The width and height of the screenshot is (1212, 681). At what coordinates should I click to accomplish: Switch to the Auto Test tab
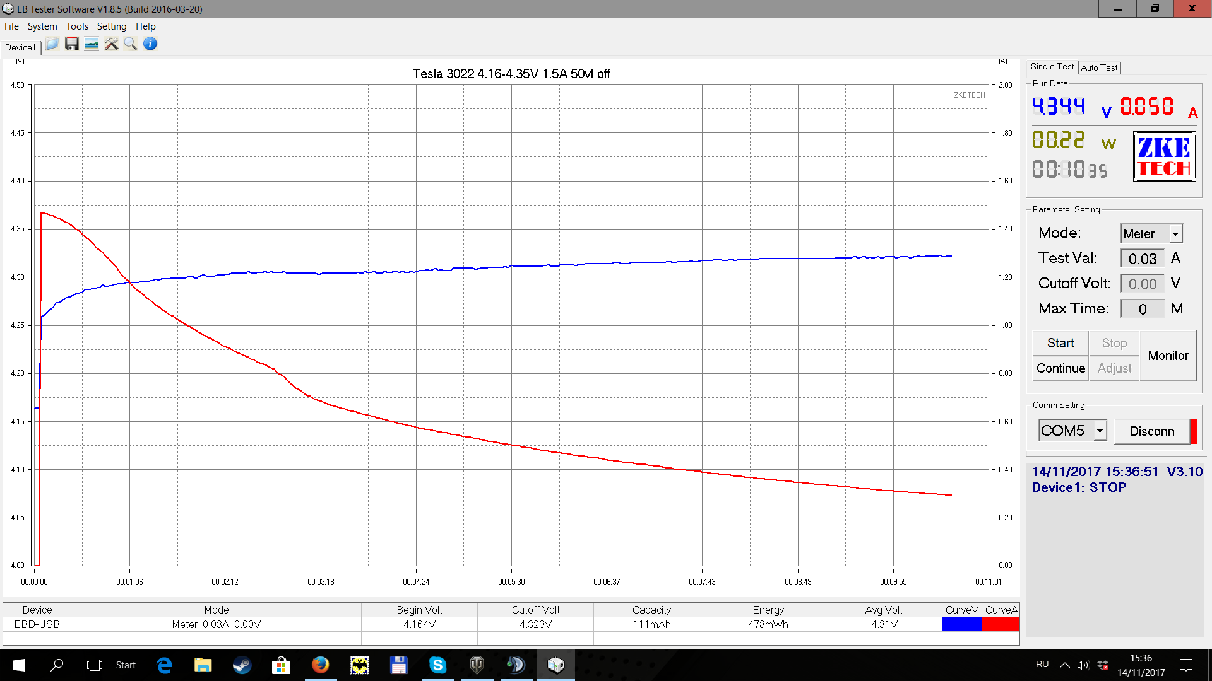point(1099,67)
